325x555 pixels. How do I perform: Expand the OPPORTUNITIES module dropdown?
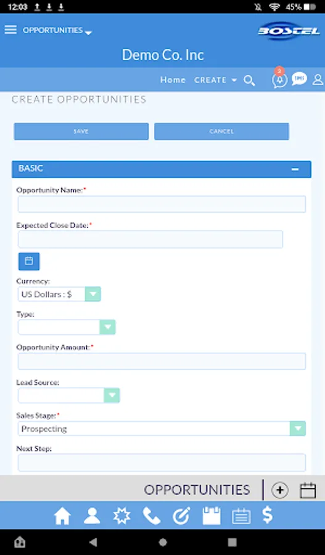57,30
